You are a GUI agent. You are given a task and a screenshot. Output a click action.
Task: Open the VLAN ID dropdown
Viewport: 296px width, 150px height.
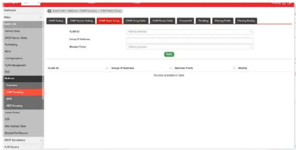tap(190, 32)
